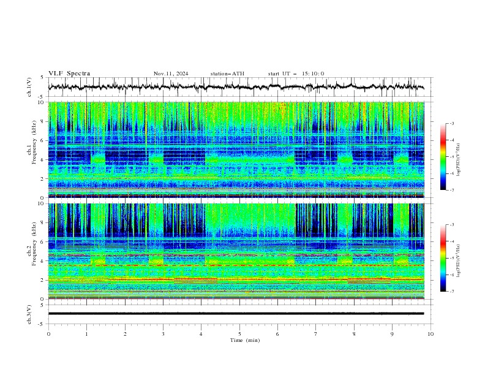Viewport: 485px width, 375px height.
Task: Click the 'VLF Spectra' title text
Action: coord(69,74)
